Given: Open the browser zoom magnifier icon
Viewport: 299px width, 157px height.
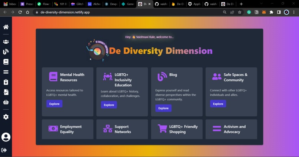Looking at the screenshot, I should click(x=225, y=12).
